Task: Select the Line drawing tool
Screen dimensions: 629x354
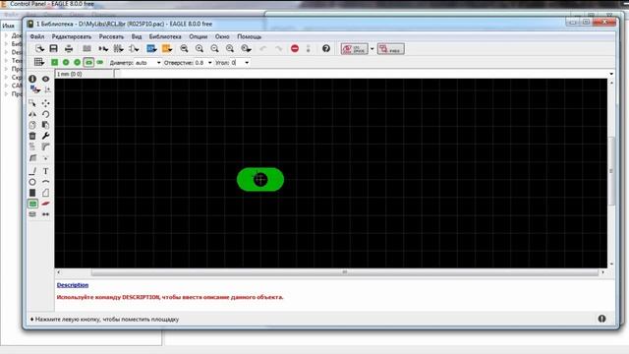Action: tap(32, 171)
